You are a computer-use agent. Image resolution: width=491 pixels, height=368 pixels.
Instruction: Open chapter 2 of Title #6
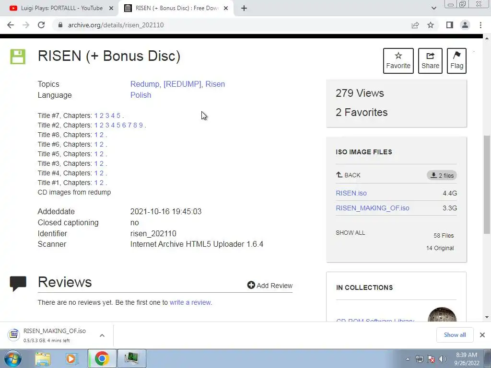pyautogui.click(x=102, y=145)
